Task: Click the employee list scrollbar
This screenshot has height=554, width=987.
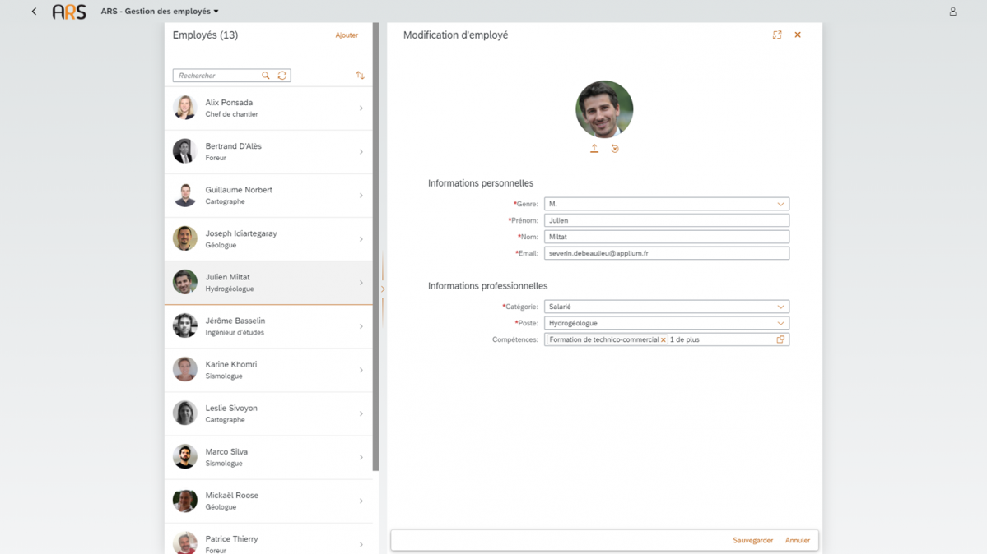Action: tap(376, 247)
